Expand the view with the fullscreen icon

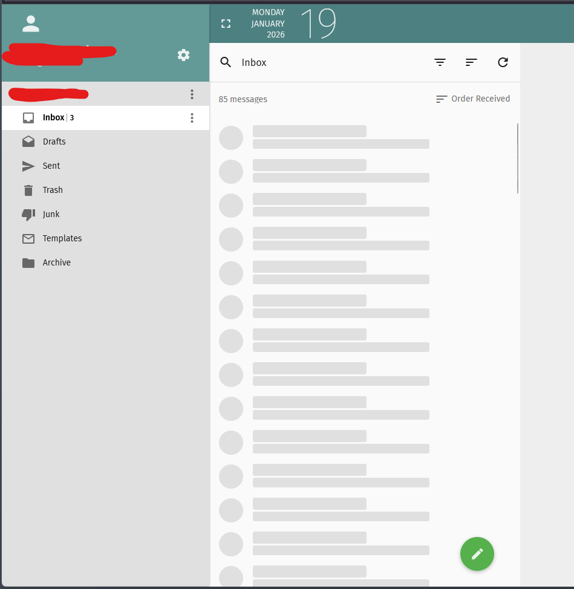pyautogui.click(x=226, y=24)
